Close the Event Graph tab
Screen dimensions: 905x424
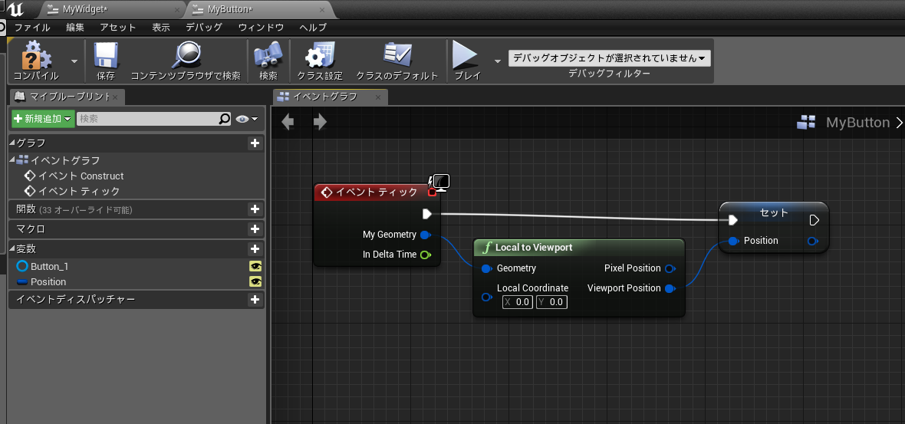pyautogui.click(x=378, y=97)
